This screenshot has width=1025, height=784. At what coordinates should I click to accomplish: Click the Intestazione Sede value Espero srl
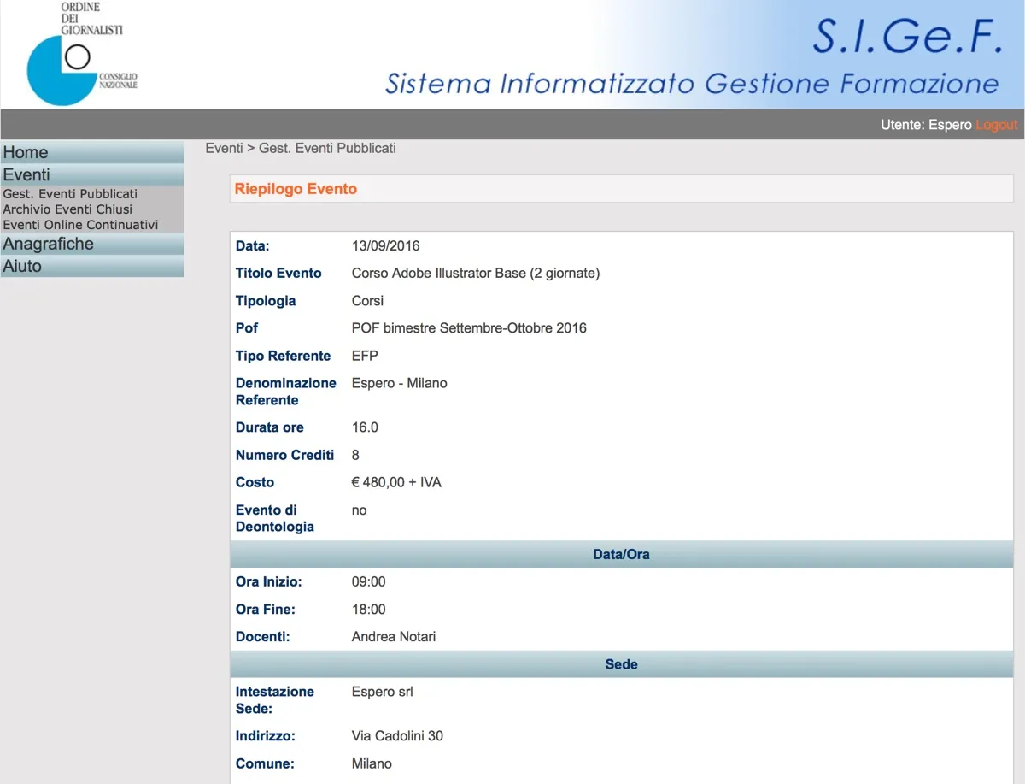[x=382, y=692]
